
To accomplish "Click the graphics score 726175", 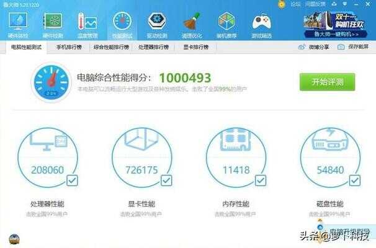I will click(141, 170).
